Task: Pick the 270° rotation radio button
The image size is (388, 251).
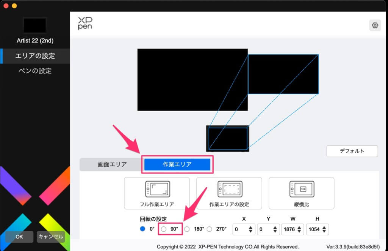Action: [209, 229]
